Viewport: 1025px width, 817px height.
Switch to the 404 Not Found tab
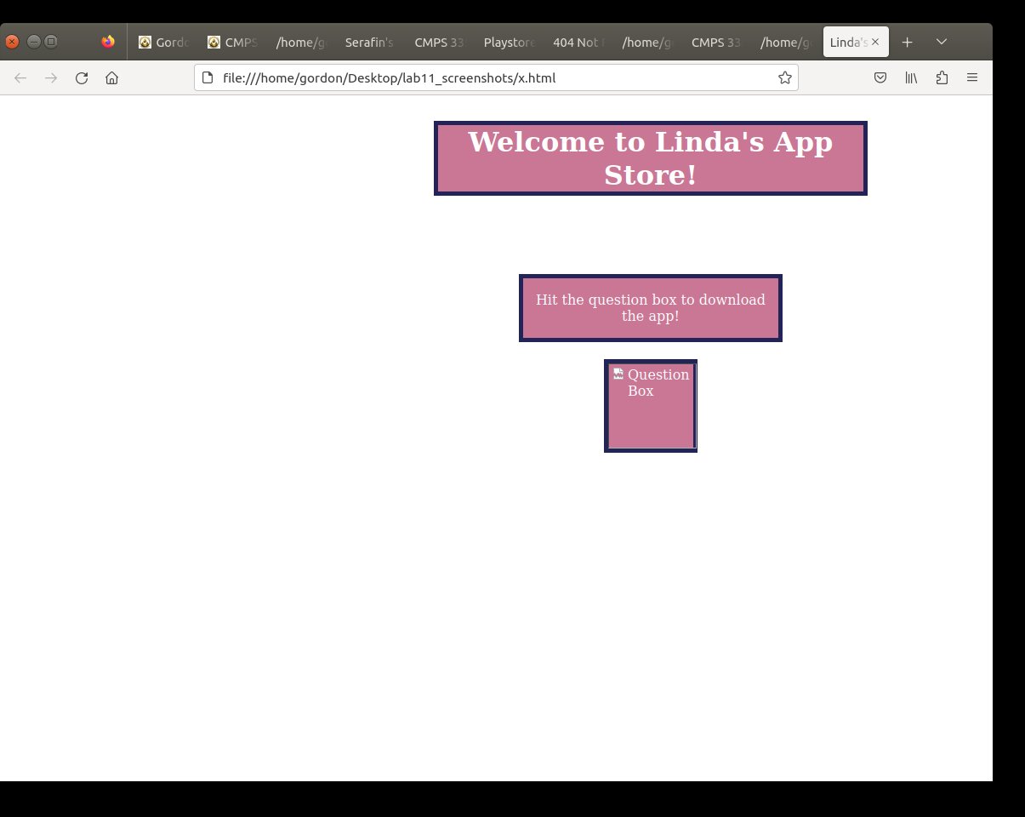[575, 43]
